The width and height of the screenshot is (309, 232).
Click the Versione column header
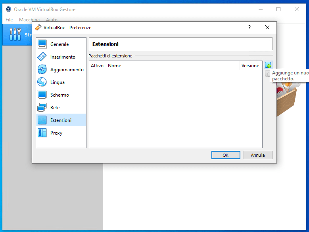(250, 66)
